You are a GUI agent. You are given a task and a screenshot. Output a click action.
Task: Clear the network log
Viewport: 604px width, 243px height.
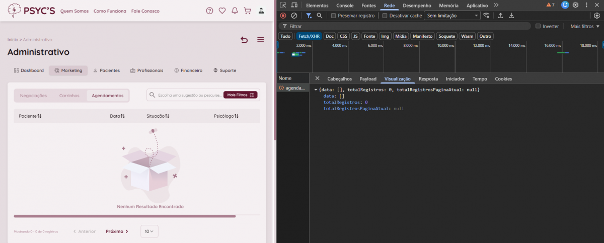click(x=294, y=16)
